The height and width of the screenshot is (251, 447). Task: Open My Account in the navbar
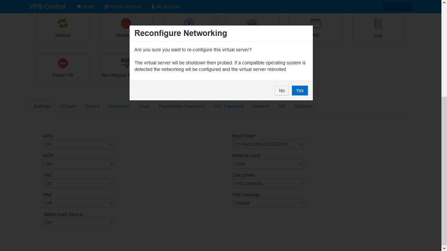pyautogui.click(x=166, y=7)
